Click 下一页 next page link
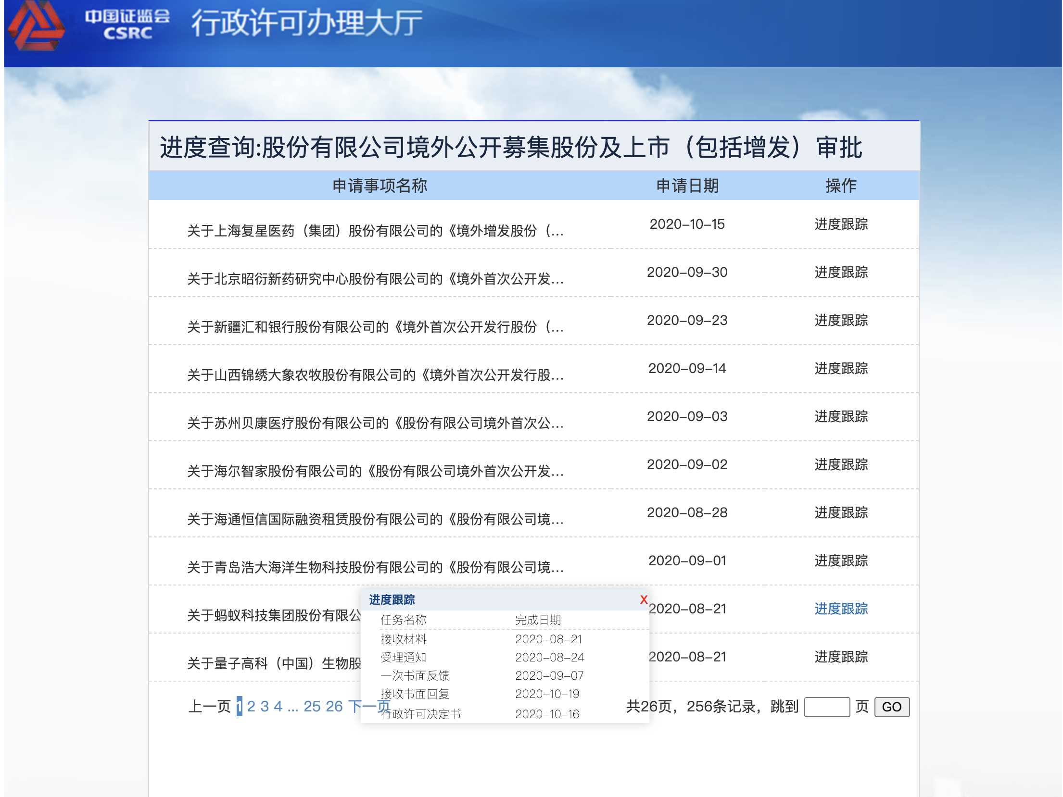The height and width of the screenshot is (797, 1063). click(x=369, y=706)
